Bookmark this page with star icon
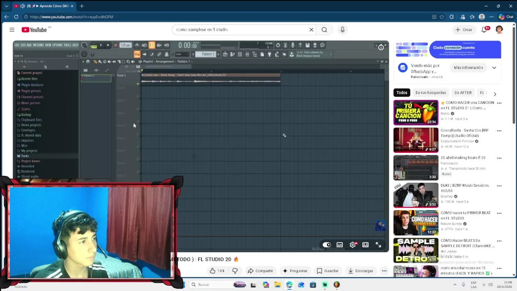The height and width of the screenshot is (291, 517). (442, 17)
